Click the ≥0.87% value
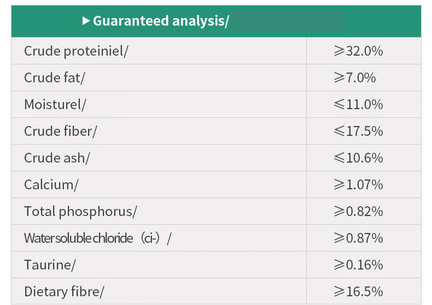This screenshot has width=432, height=305. coord(358,238)
